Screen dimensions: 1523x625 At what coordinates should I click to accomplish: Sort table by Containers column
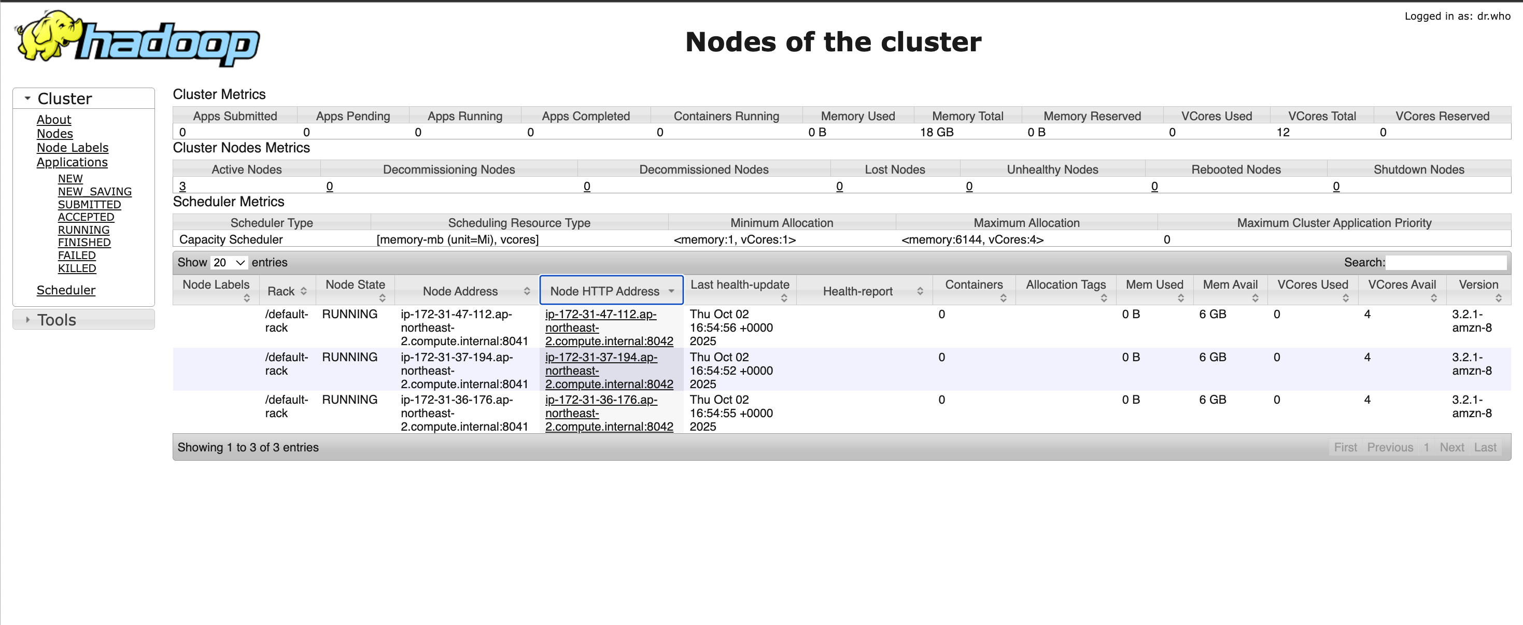973,285
